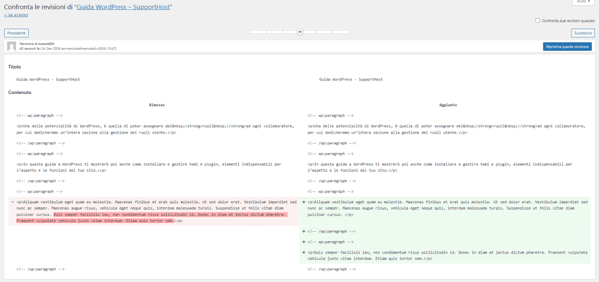Image resolution: width=599 pixels, height=282 pixels.
Task: Click the right Guida WordPress - SupportHost title text
Action: (x=351, y=79)
